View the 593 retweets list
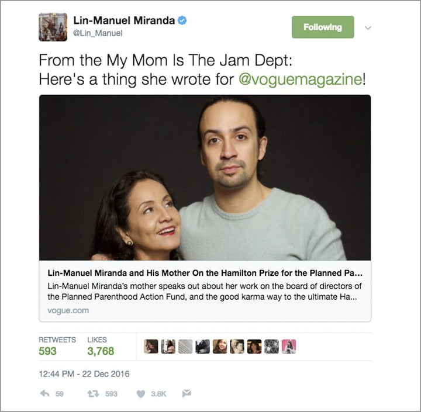The height and width of the screenshot is (412, 421). [48, 351]
